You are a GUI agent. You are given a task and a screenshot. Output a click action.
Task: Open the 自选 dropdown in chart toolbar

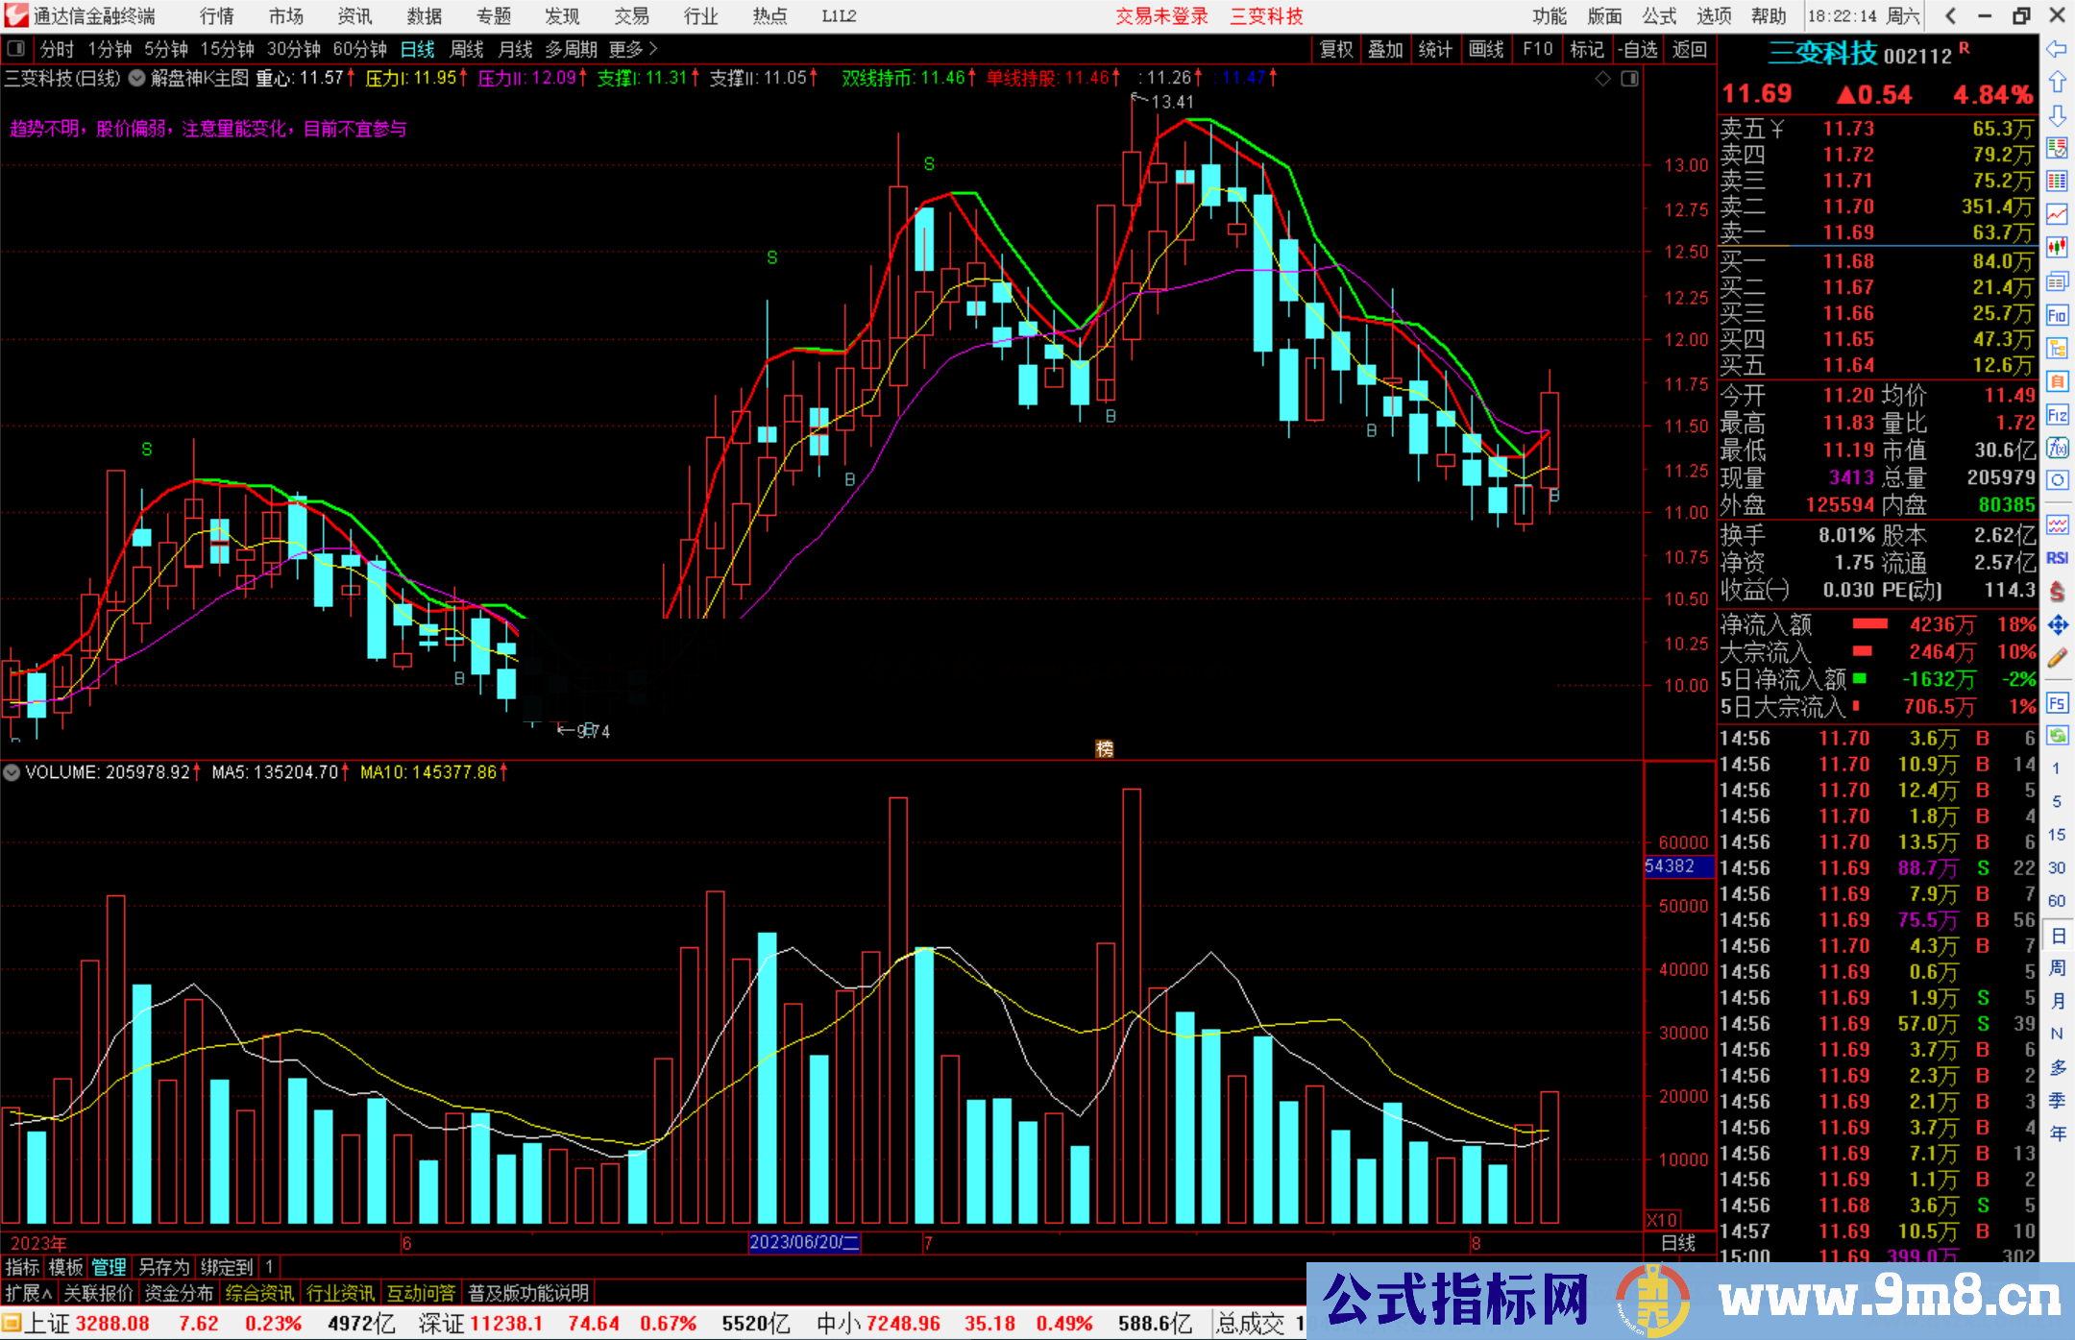coord(1638,49)
